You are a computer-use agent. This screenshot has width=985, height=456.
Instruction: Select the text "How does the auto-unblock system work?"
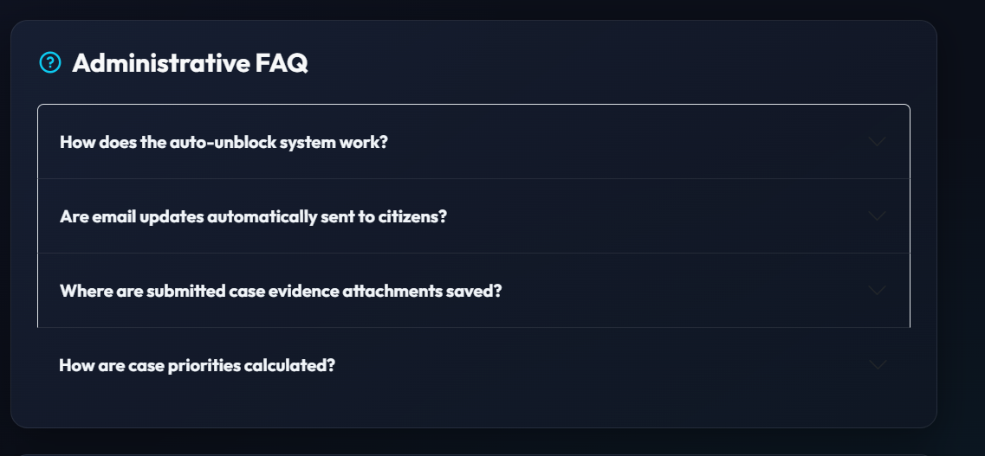point(224,142)
